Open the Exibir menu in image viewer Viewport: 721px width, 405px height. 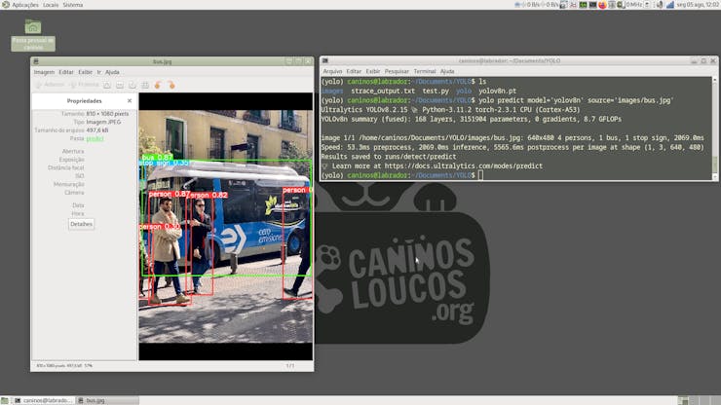point(86,72)
